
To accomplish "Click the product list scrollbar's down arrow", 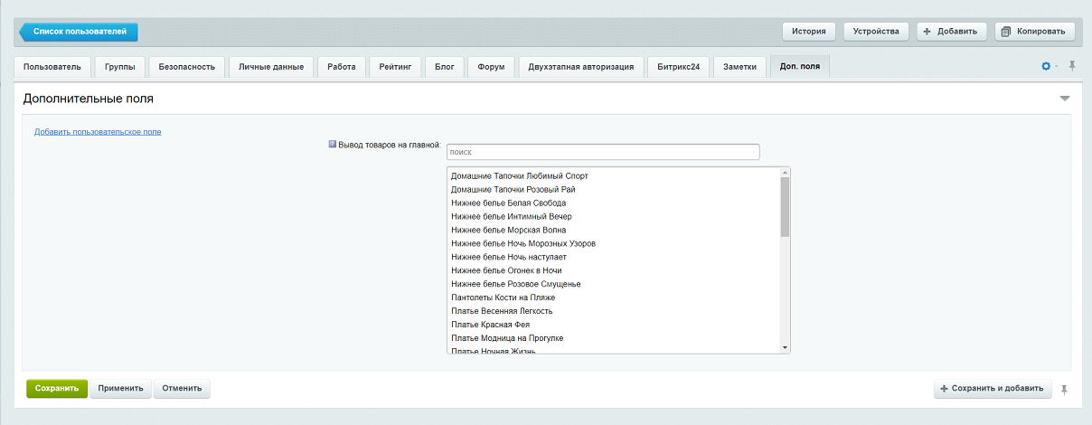I will (785, 347).
